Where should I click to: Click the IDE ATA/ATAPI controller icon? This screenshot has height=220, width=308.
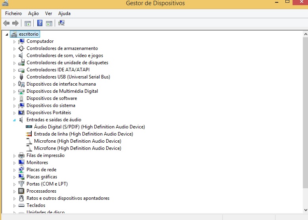click(21, 70)
